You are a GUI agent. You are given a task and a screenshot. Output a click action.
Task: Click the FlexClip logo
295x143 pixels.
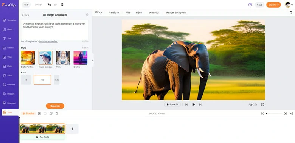click(9, 5)
